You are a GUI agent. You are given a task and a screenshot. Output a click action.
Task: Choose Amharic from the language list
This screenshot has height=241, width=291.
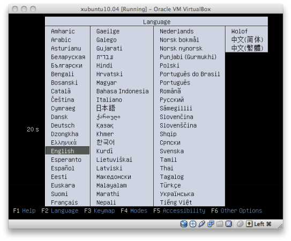63,31
